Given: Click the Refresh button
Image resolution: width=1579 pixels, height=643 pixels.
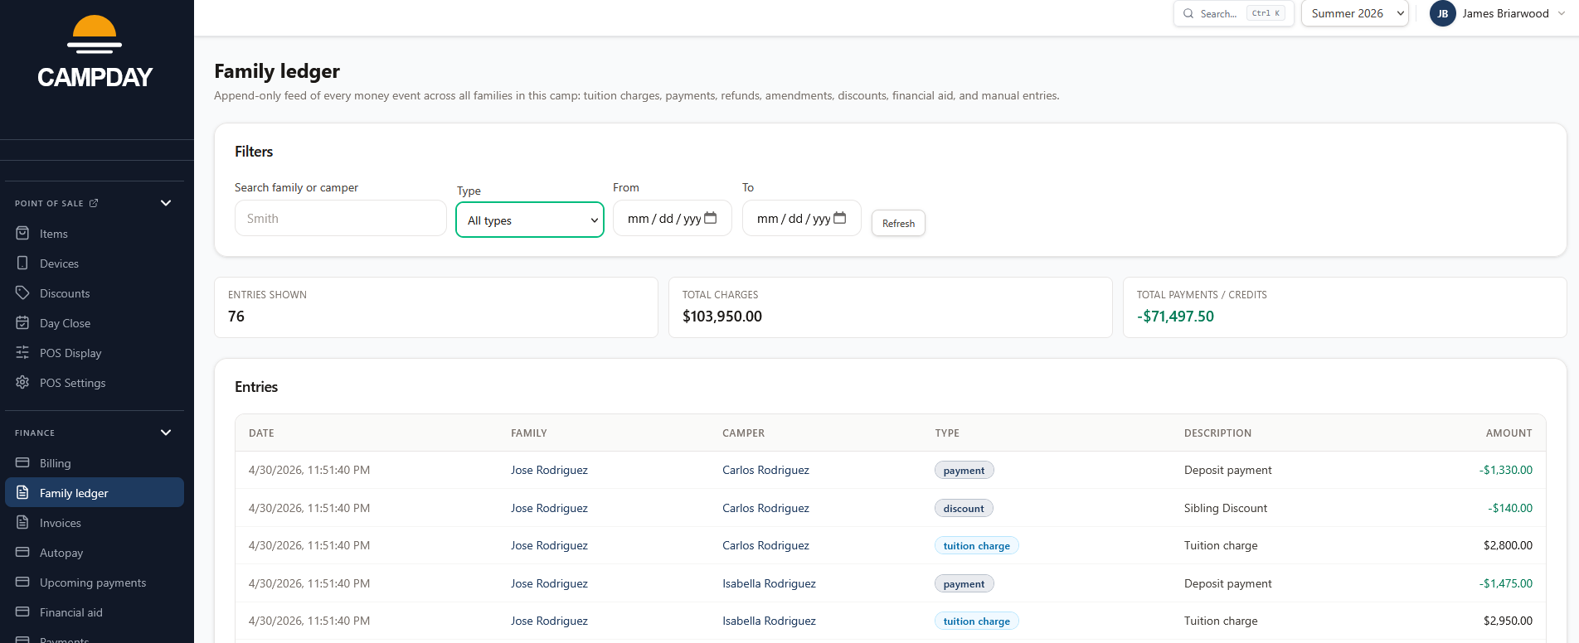Looking at the screenshot, I should [898, 223].
